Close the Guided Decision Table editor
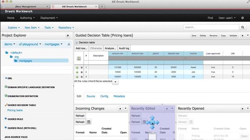Screen dimensions: 250x140 tap(242, 35)
